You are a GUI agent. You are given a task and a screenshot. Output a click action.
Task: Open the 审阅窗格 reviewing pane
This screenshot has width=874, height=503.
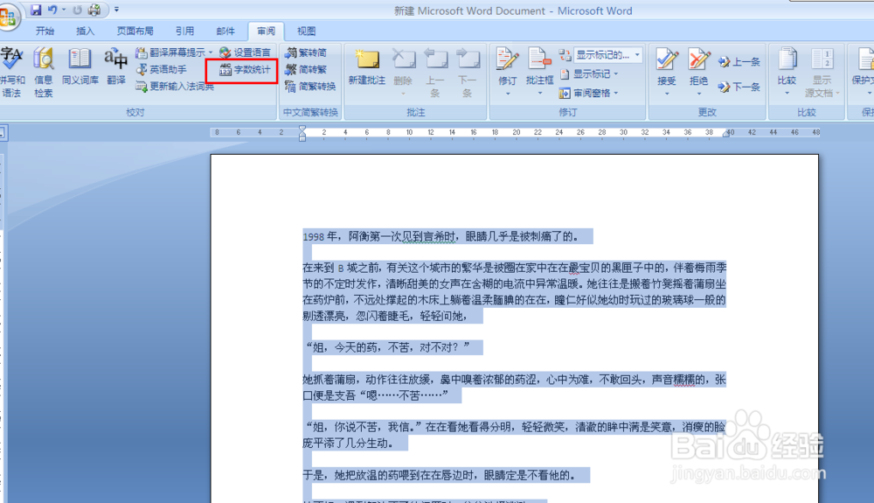pos(590,93)
